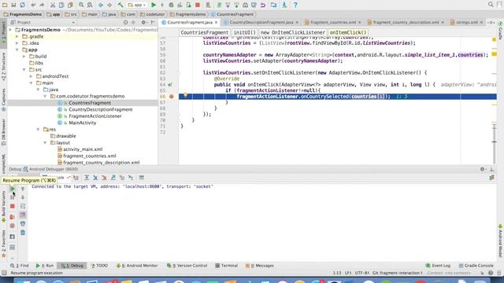Click the Cut scissors icon

click(53, 5)
